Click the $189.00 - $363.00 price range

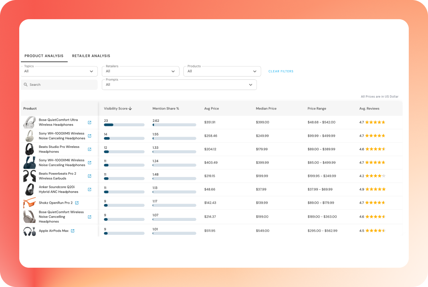(322, 216)
